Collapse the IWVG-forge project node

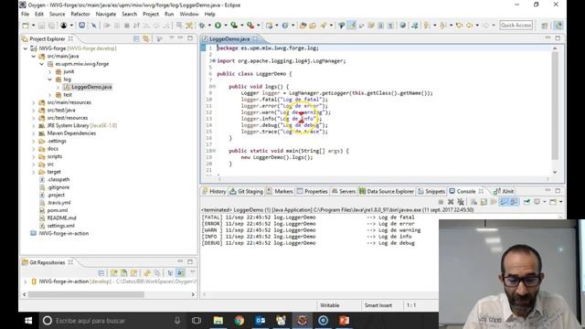click(26, 48)
